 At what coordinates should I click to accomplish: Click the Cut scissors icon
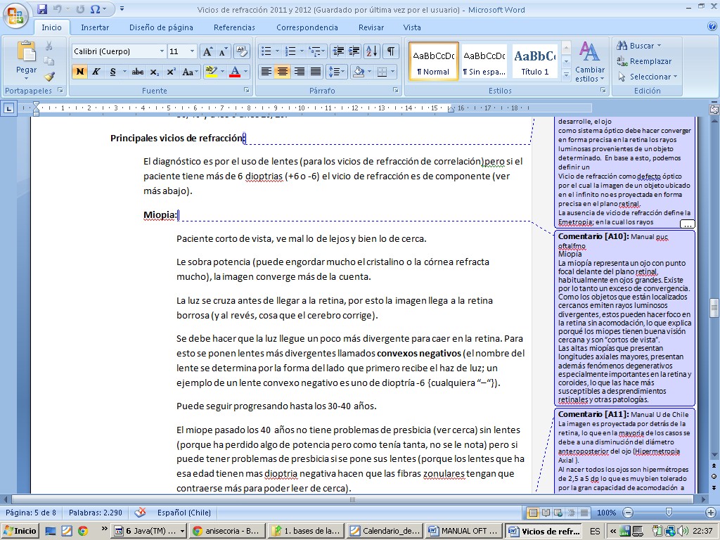(x=49, y=46)
